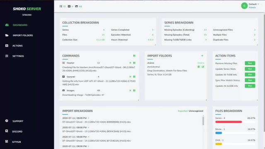
Task: Click the Collection Size value 4.11 GB
Action: pyautogui.click(x=100, y=40)
